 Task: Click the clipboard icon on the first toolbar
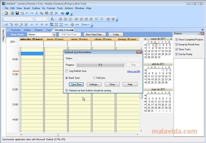(6, 13)
